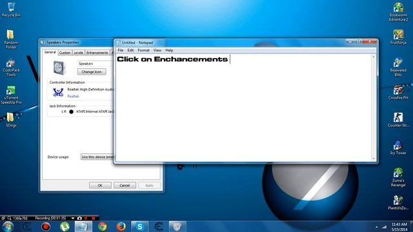Select the General tab
Viewport: 413px width, 232px height.
(50, 52)
